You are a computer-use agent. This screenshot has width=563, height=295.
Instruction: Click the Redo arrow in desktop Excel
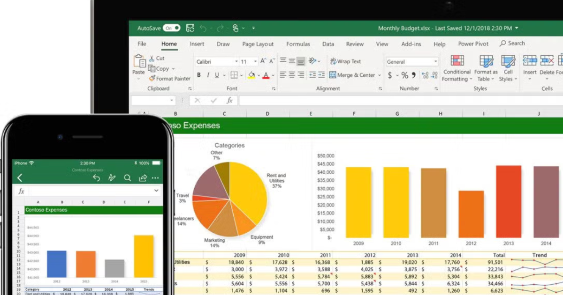[219, 28]
